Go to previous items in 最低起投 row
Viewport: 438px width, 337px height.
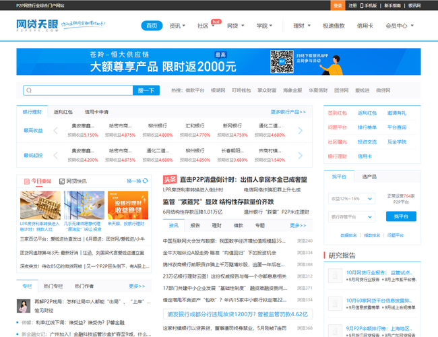coord(55,156)
